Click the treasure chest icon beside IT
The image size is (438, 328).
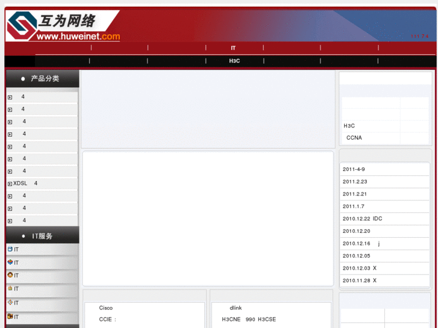[x=10, y=316]
